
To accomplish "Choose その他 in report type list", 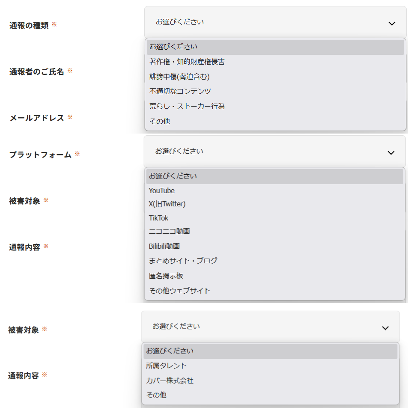I will pyautogui.click(x=160, y=121).
